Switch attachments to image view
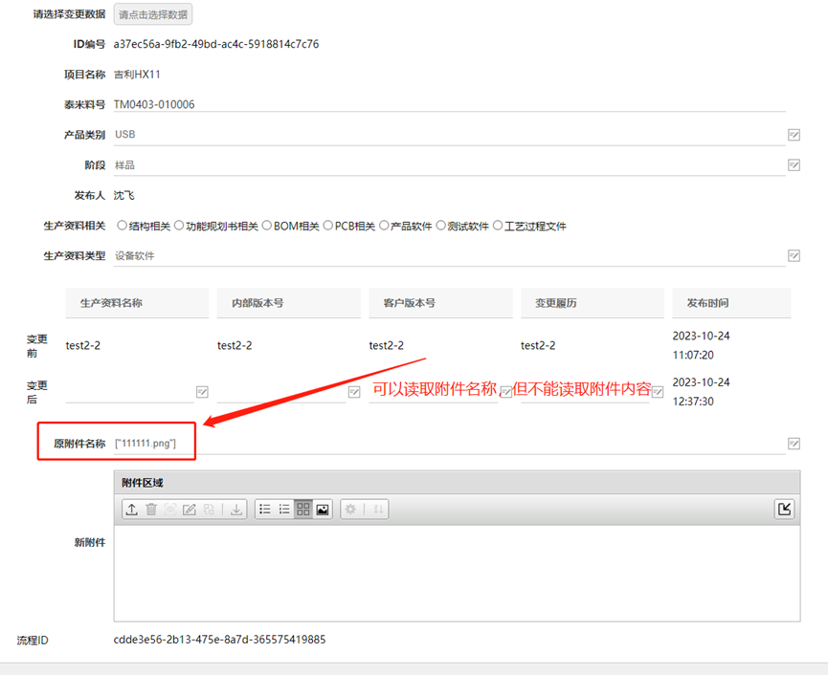 click(323, 509)
